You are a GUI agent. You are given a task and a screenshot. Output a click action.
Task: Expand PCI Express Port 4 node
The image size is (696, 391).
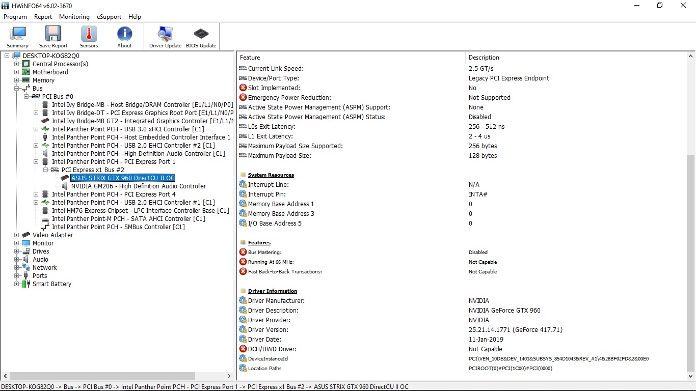[x=36, y=194]
